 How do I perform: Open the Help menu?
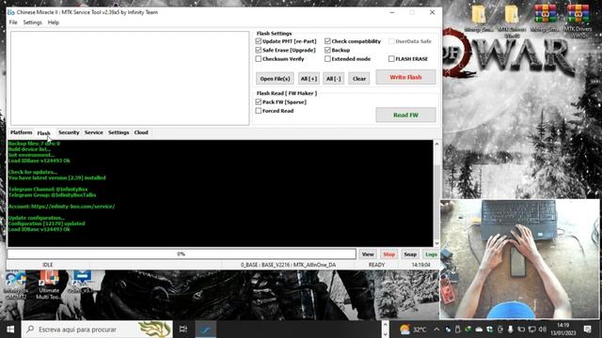pos(54,23)
